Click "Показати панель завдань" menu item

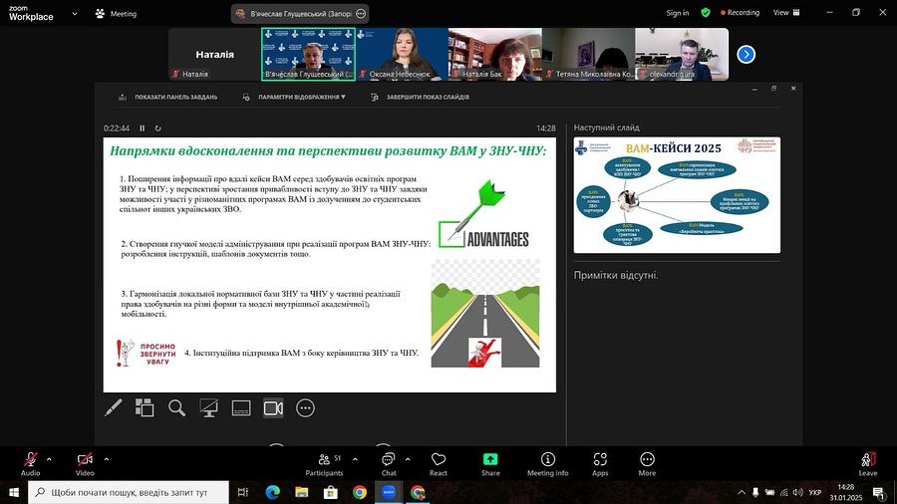coord(168,98)
